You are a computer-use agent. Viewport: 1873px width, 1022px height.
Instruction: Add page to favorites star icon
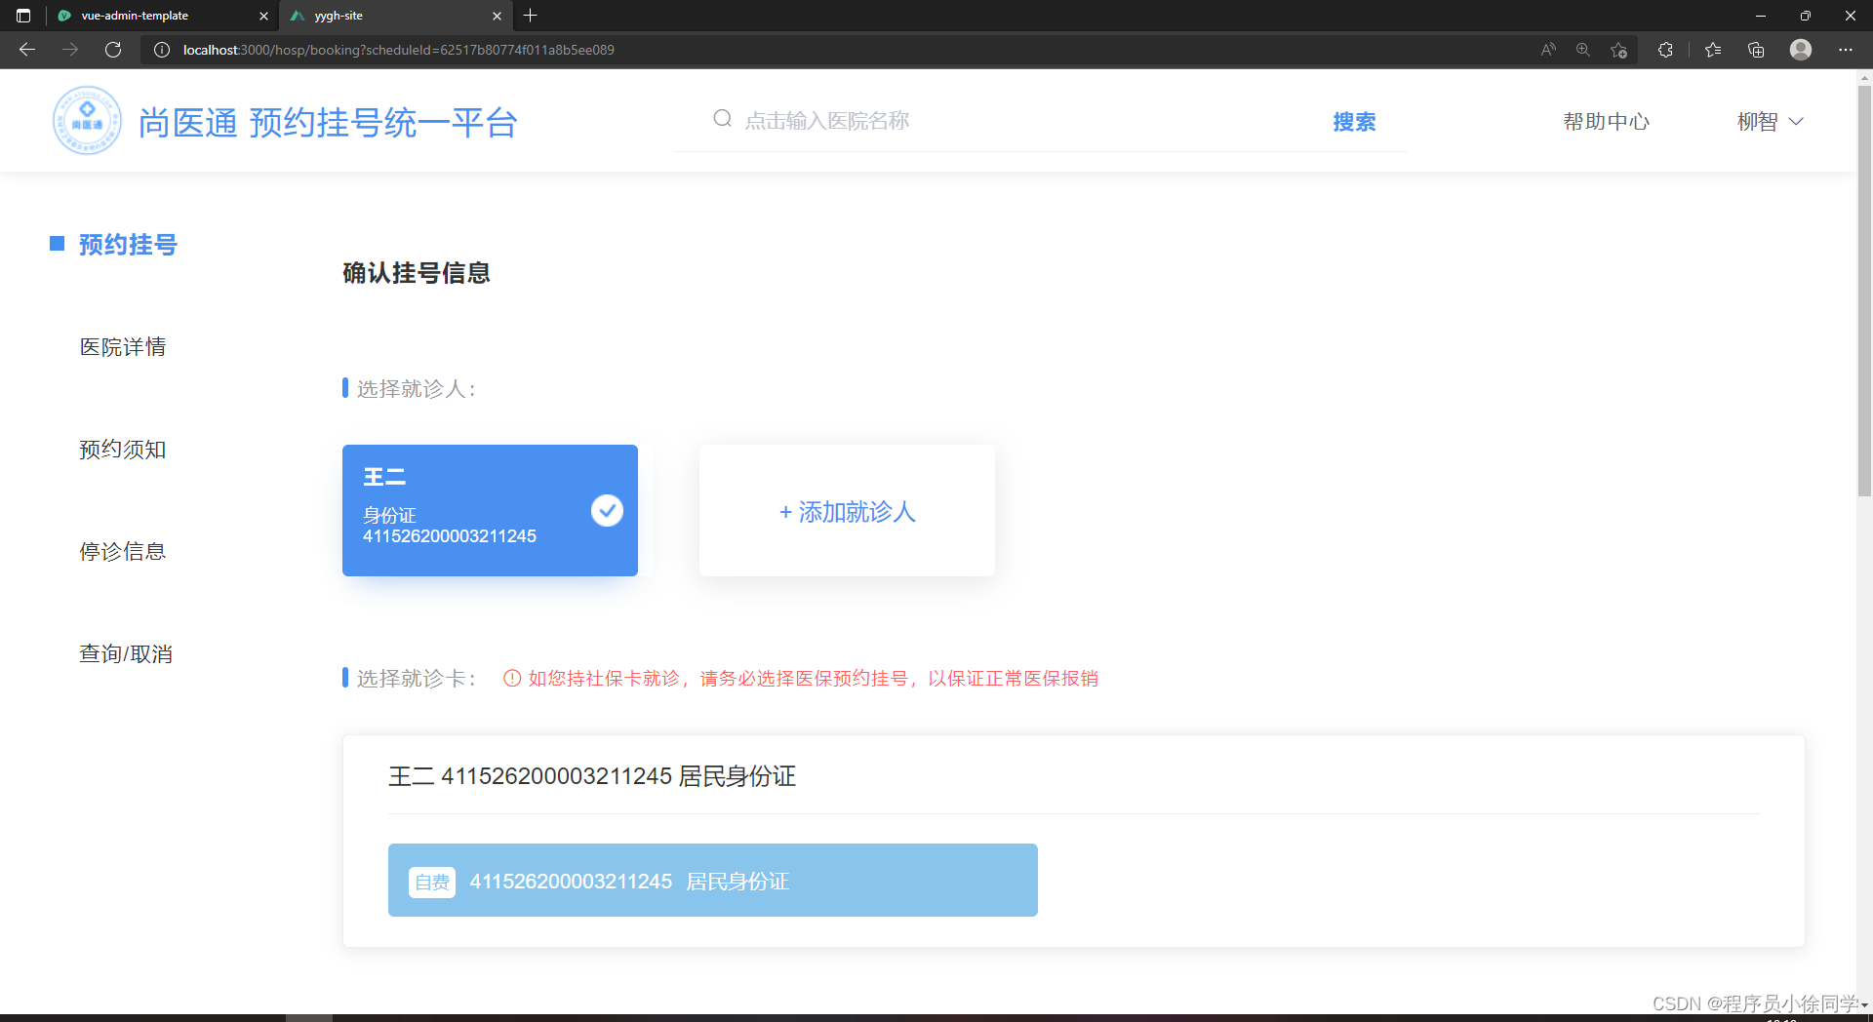click(x=1619, y=50)
